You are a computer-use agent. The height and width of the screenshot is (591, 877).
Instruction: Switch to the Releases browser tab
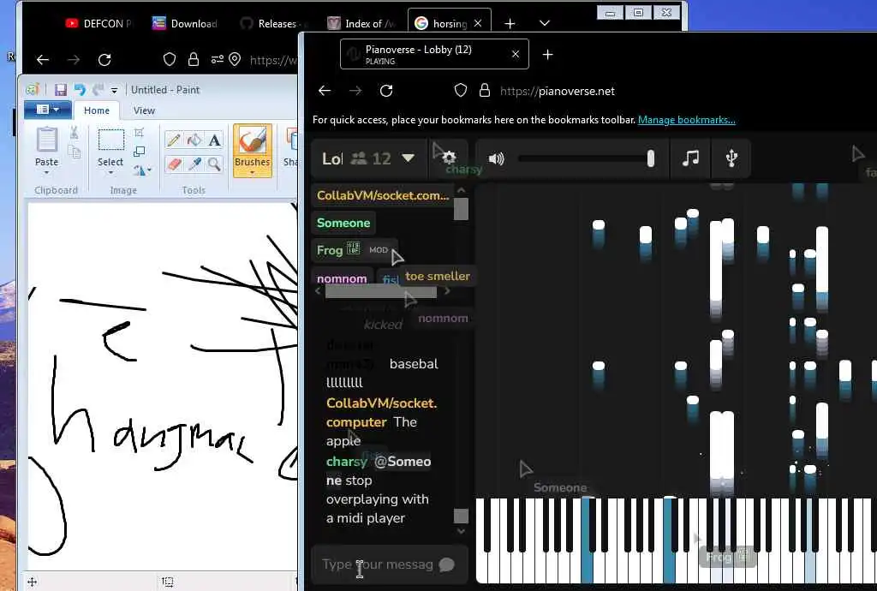[271, 23]
